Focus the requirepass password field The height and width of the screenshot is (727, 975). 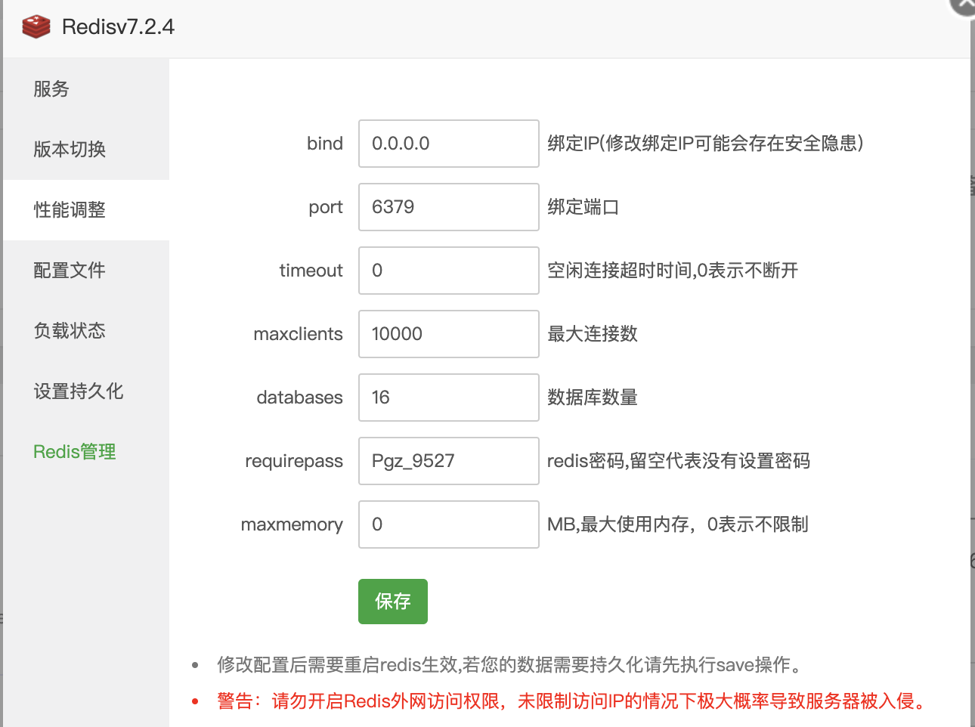(x=449, y=461)
